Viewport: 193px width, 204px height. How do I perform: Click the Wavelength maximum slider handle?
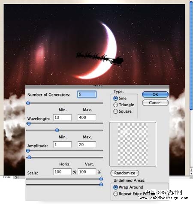tap(57, 130)
